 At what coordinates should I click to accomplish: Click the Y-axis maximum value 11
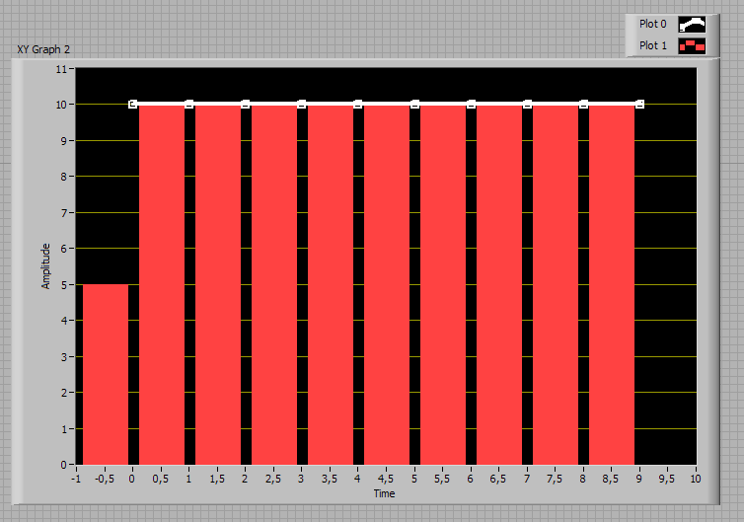pyautogui.click(x=61, y=69)
